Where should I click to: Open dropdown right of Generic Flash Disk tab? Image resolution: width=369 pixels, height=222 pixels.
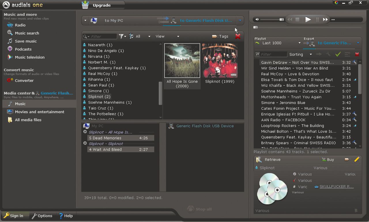[240, 20]
